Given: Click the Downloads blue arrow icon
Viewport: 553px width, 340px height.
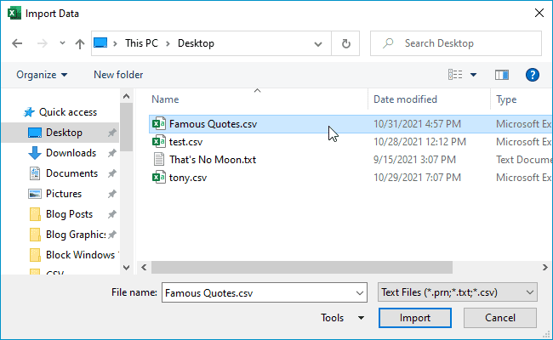Looking at the screenshot, I should point(35,153).
